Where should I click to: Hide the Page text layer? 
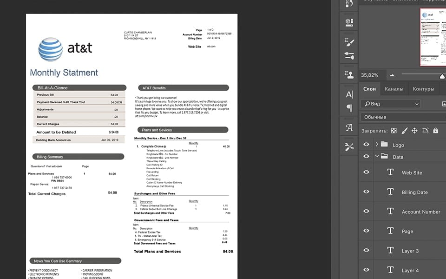pyautogui.click(x=367, y=231)
